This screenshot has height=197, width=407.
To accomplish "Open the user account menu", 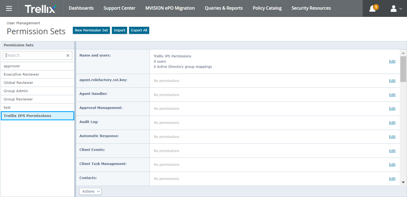I will click(396, 9).
